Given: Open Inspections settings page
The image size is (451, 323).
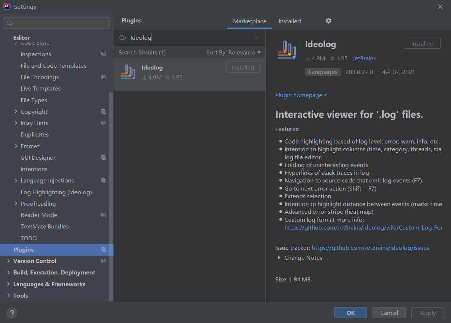Looking at the screenshot, I should [36, 54].
